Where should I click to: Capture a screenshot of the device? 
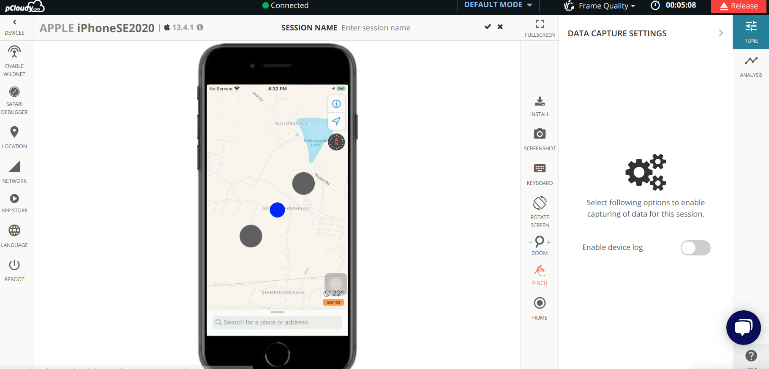pos(540,140)
